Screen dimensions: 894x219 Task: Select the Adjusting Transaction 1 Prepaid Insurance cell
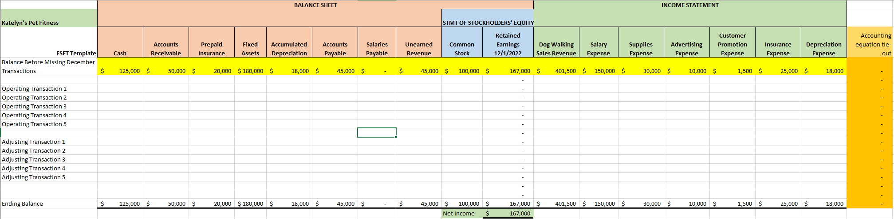click(212, 142)
